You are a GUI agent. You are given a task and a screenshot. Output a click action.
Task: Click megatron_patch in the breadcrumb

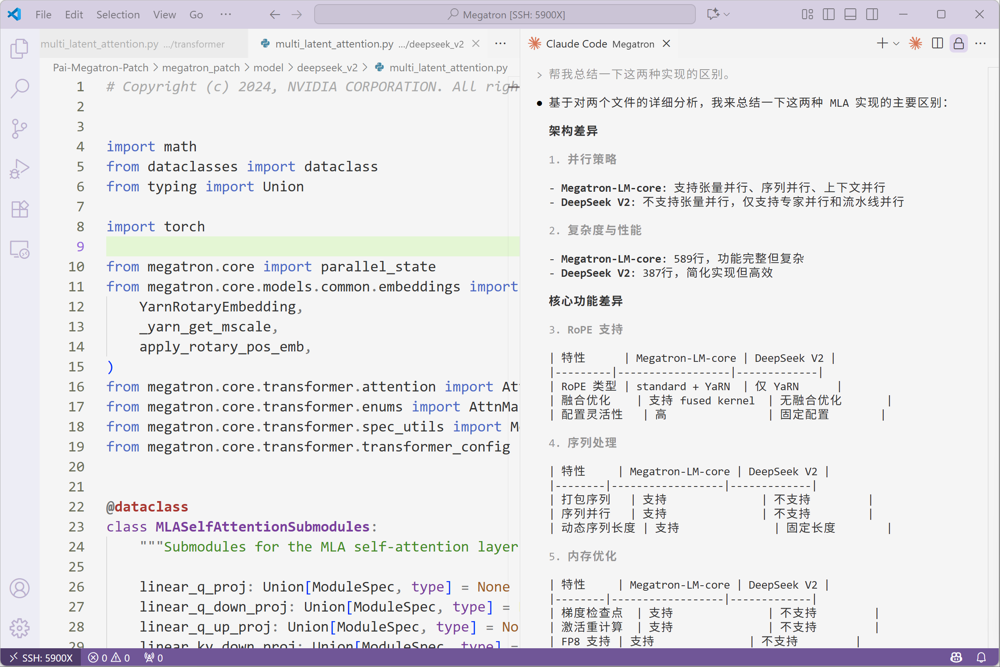tap(201, 68)
